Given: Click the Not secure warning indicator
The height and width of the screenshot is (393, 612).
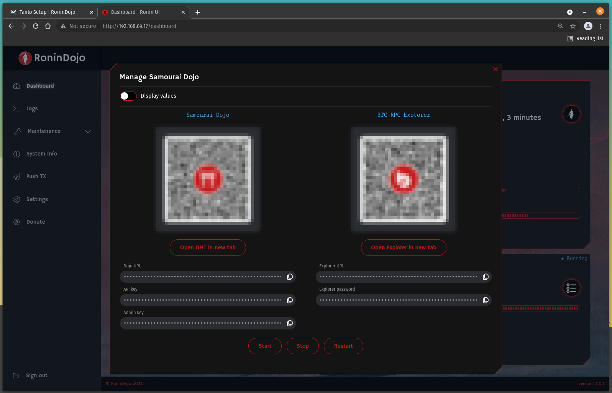Looking at the screenshot, I should (x=78, y=26).
